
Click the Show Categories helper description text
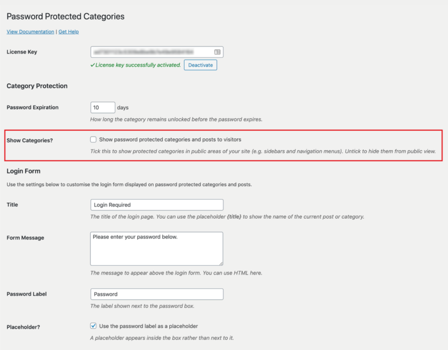tap(262, 151)
